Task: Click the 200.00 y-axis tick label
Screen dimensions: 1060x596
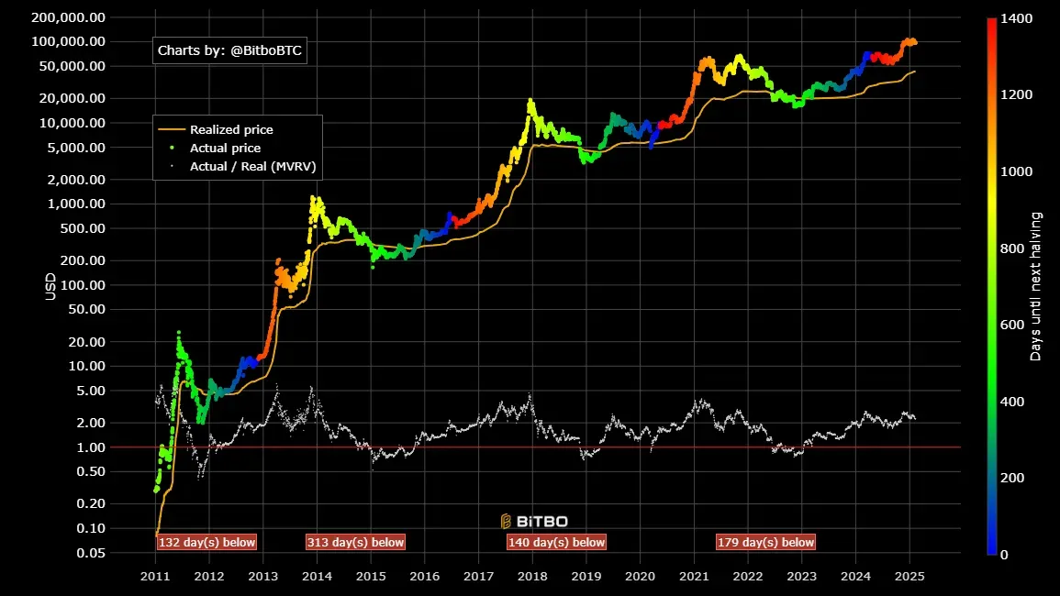Action: (84, 260)
